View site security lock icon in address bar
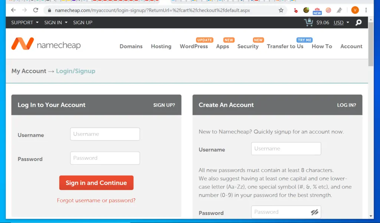Image resolution: width=380 pixels, height=223 pixels. pos(49,10)
